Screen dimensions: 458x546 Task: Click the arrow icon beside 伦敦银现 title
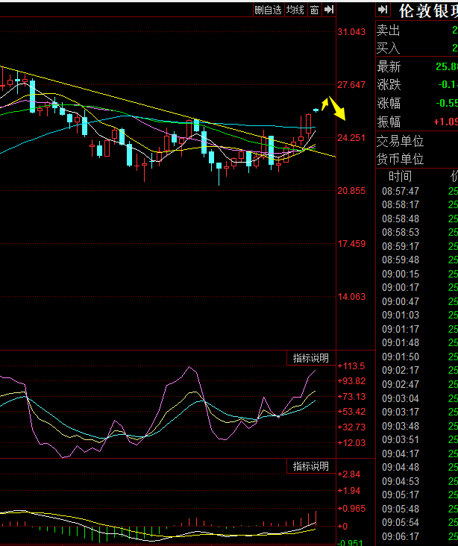[x=383, y=10]
